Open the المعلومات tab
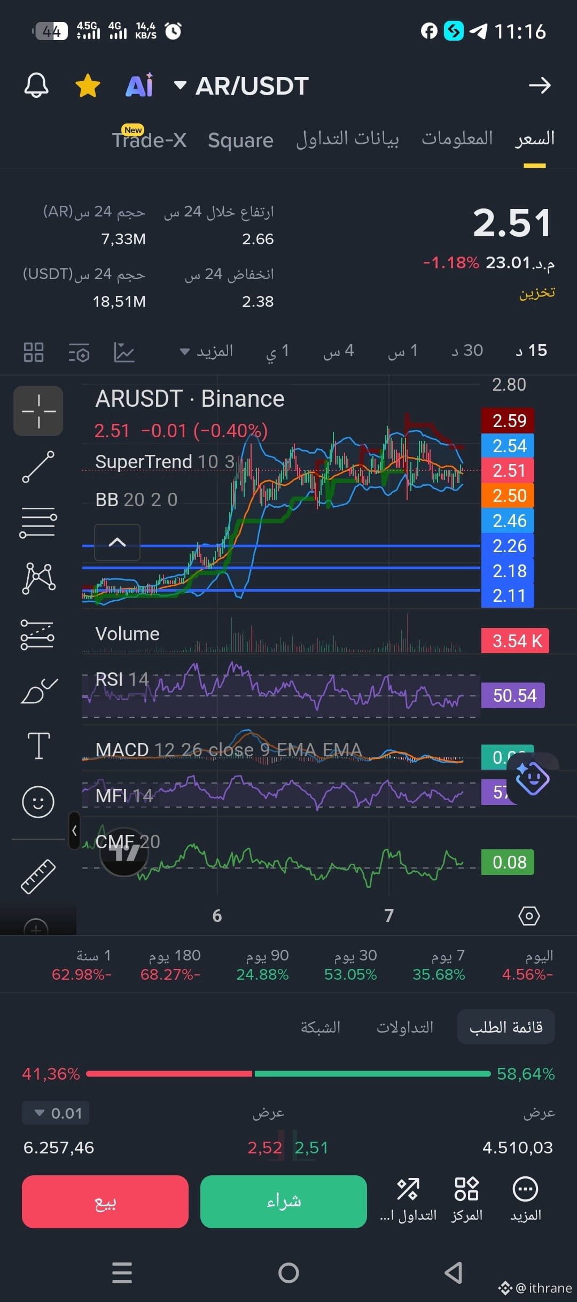This screenshot has height=1302, width=577. pyautogui.click(x=457, y=138)
